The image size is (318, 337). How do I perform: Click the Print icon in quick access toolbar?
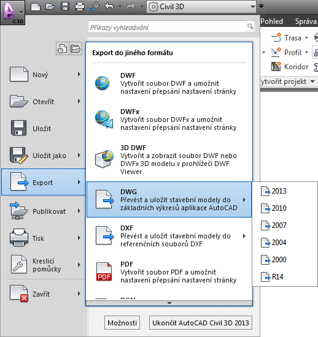point(80,7)
